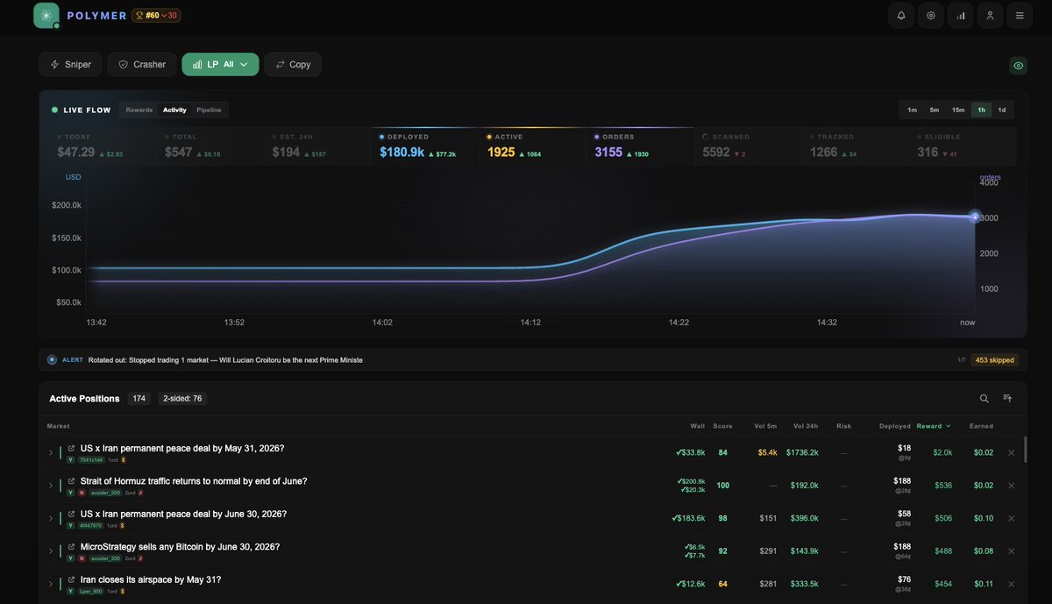
Task: Click the 2-sided: 76 filter chip
Action: pos(182,399)
